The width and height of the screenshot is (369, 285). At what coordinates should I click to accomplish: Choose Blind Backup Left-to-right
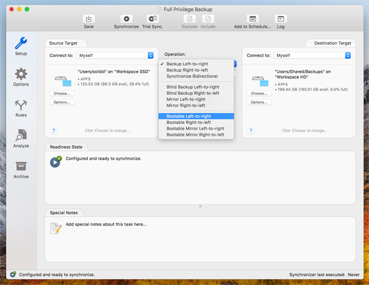point(196,87)
